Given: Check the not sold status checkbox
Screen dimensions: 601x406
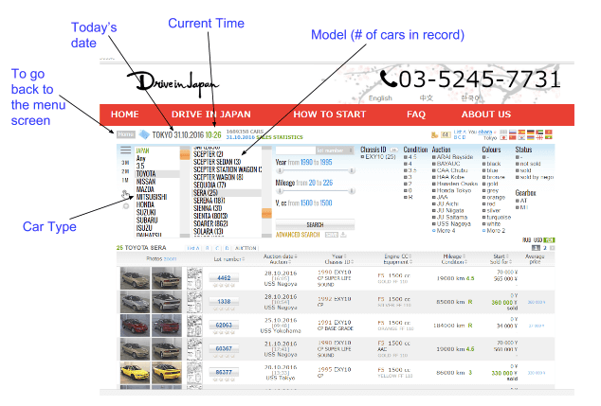Looking at the screenshot, I should pyautogui.click(x=518, y=164).
